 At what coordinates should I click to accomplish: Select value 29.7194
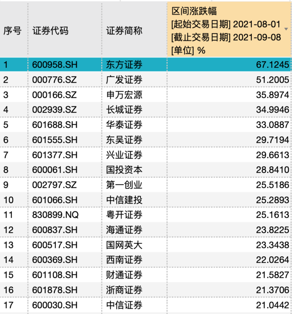[272, 140]
